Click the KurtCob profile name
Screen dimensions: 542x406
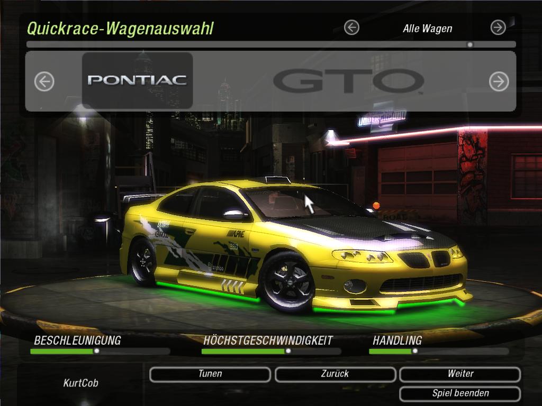81,383
